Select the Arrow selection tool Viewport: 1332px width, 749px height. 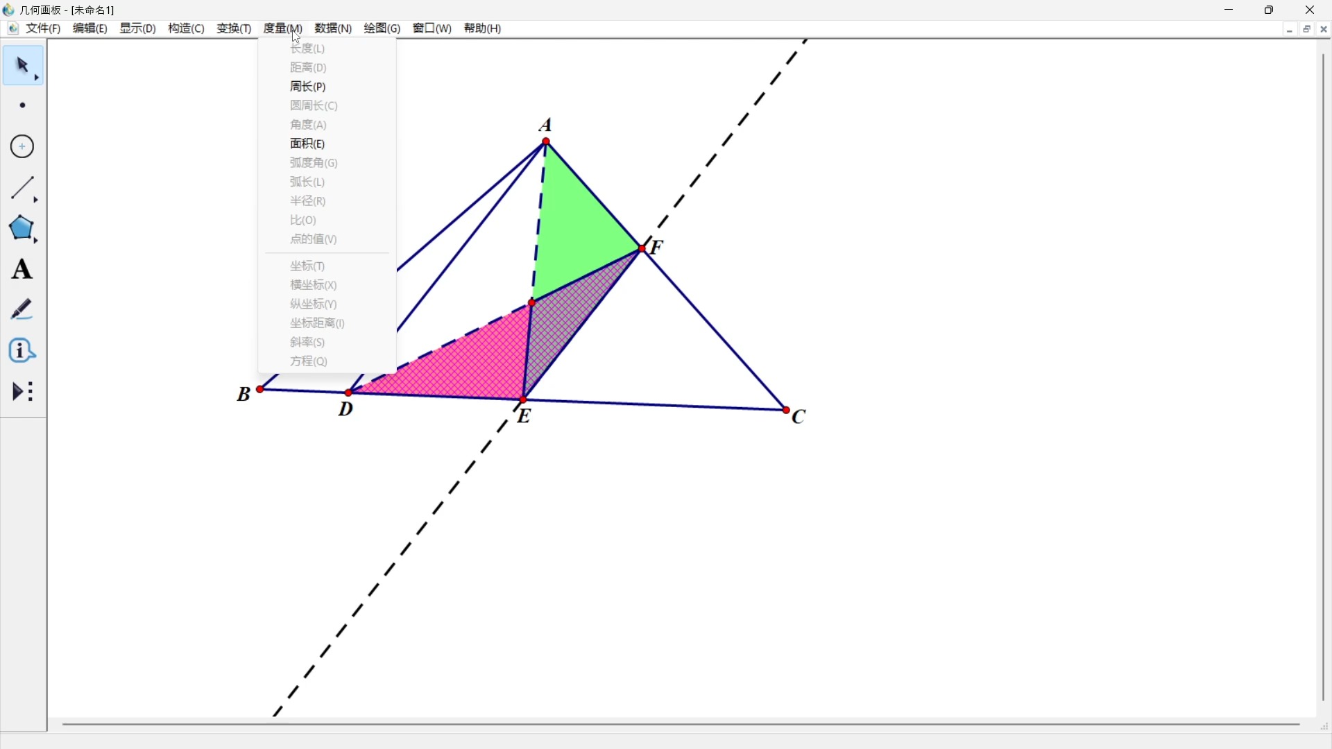tap(23, 66)
